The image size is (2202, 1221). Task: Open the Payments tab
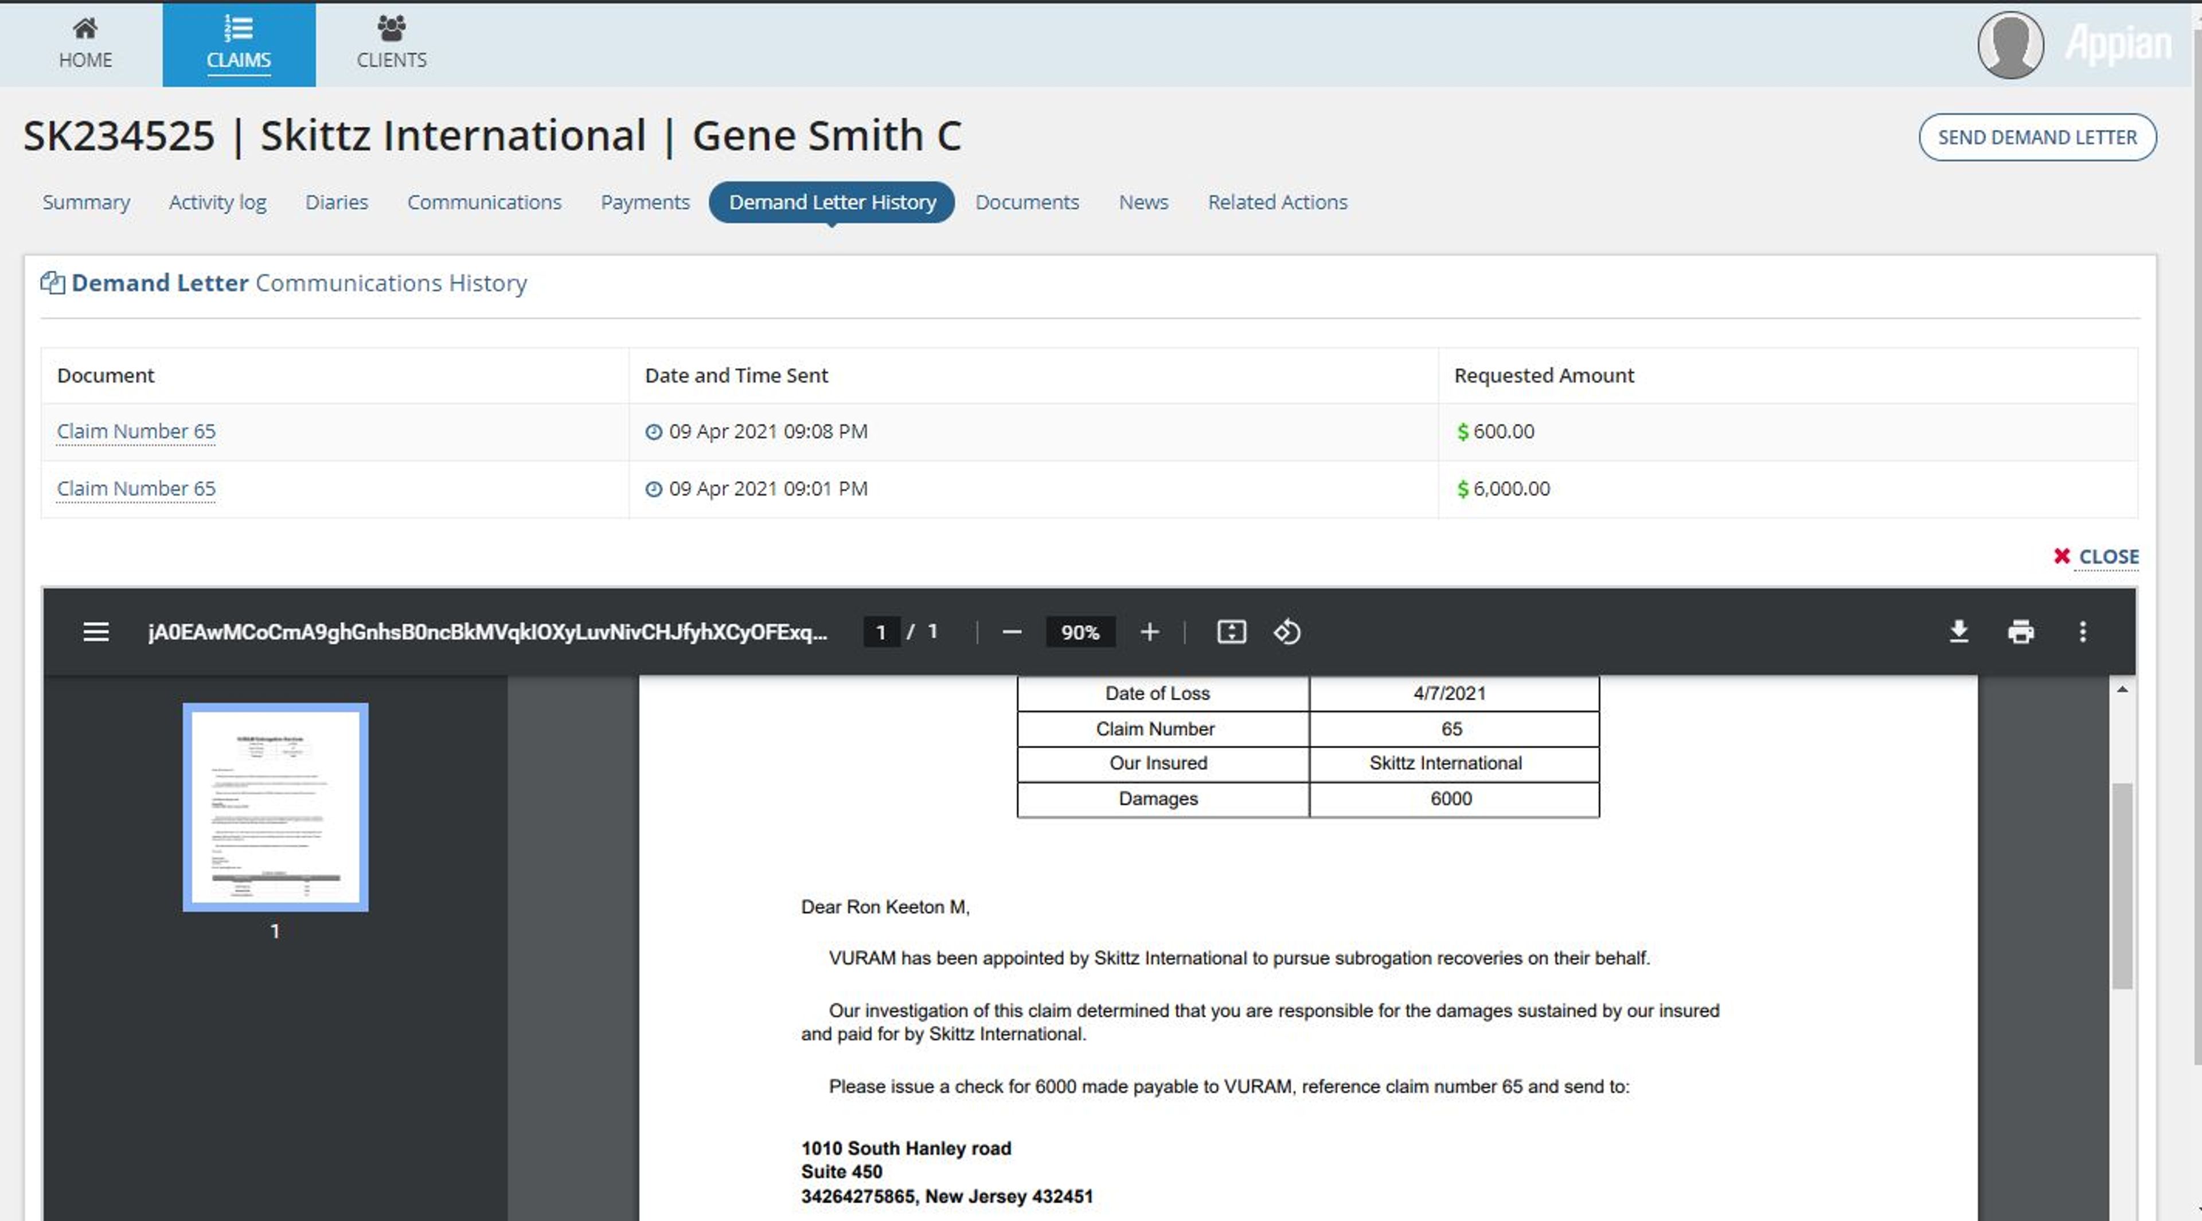point(645,202)
